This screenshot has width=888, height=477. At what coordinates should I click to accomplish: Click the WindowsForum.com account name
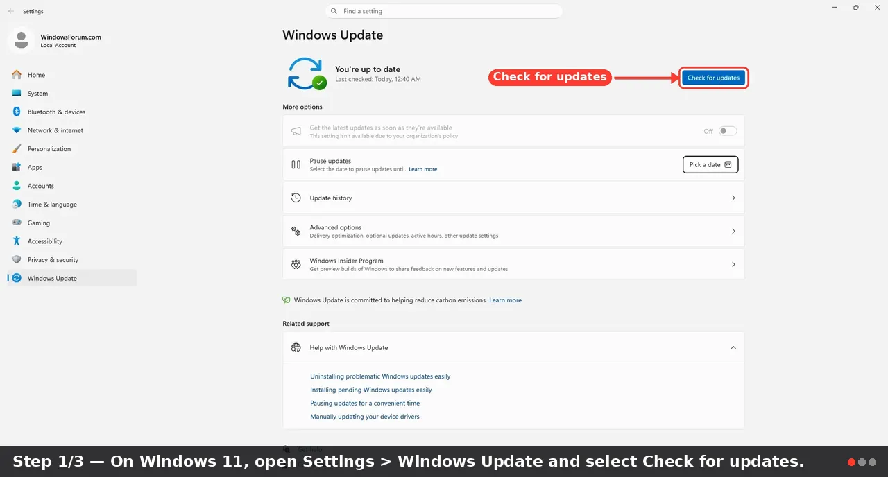[x=71, y=37]
